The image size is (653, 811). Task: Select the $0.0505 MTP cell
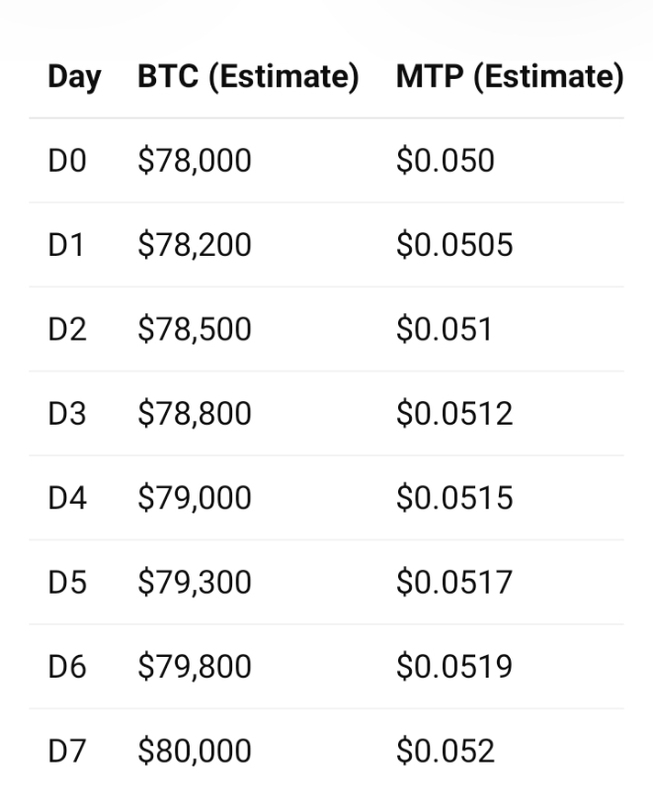[x=454, y=245]
